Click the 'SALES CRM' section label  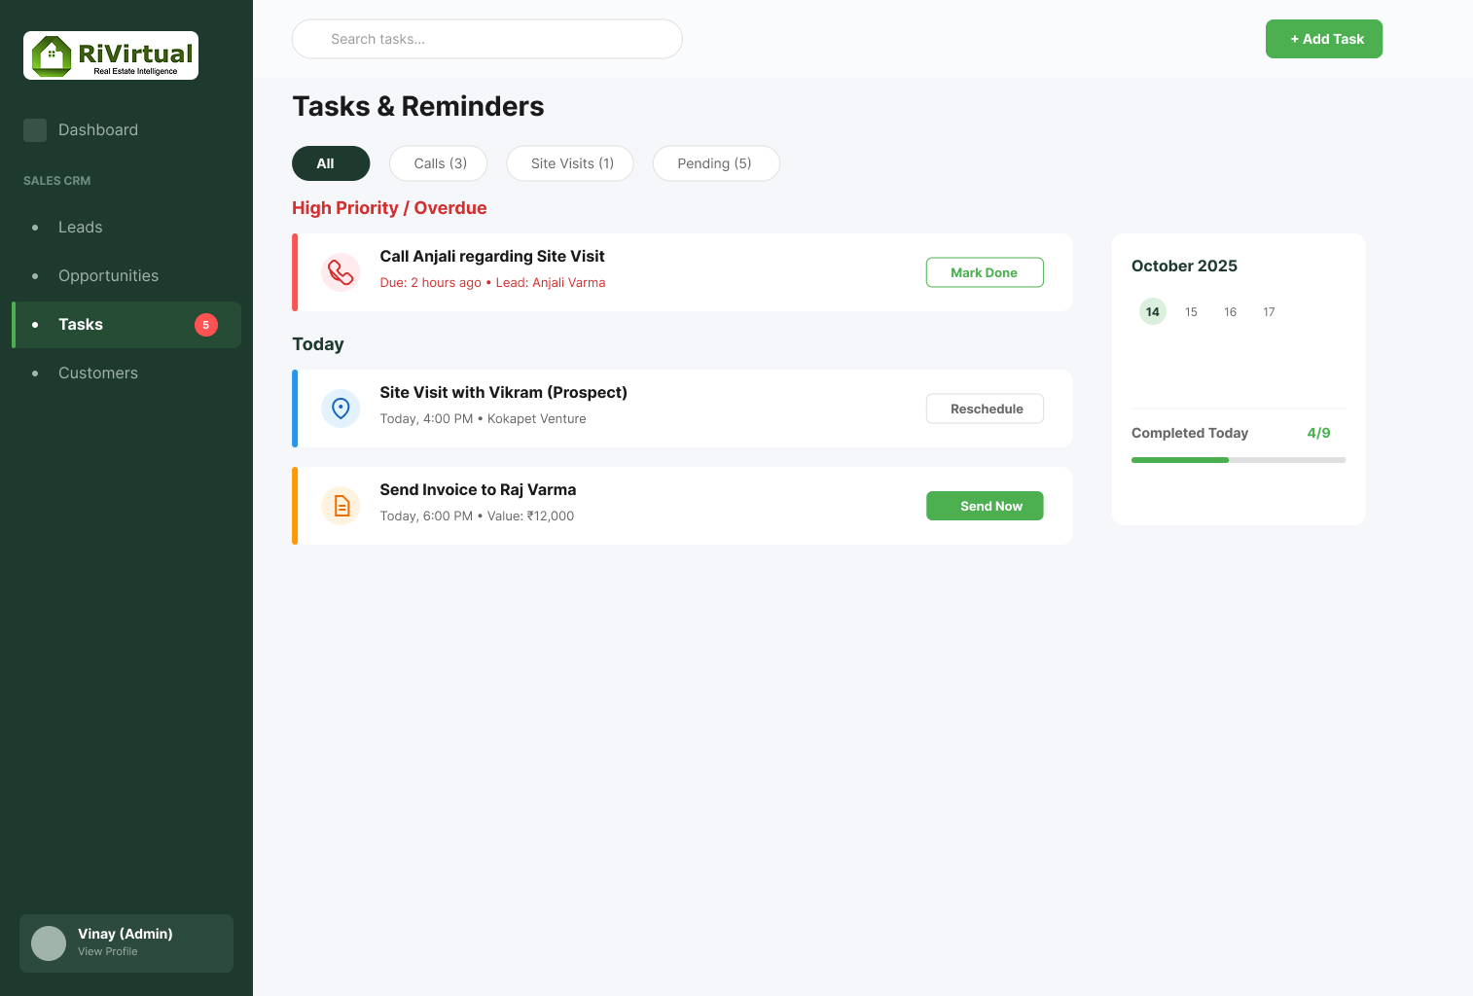[56, 181]
